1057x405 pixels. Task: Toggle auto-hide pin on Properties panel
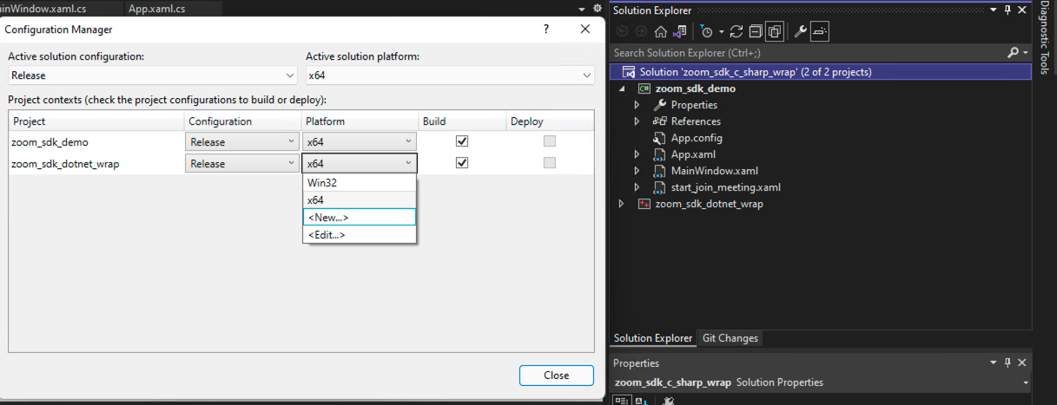tap(1007, 363)
